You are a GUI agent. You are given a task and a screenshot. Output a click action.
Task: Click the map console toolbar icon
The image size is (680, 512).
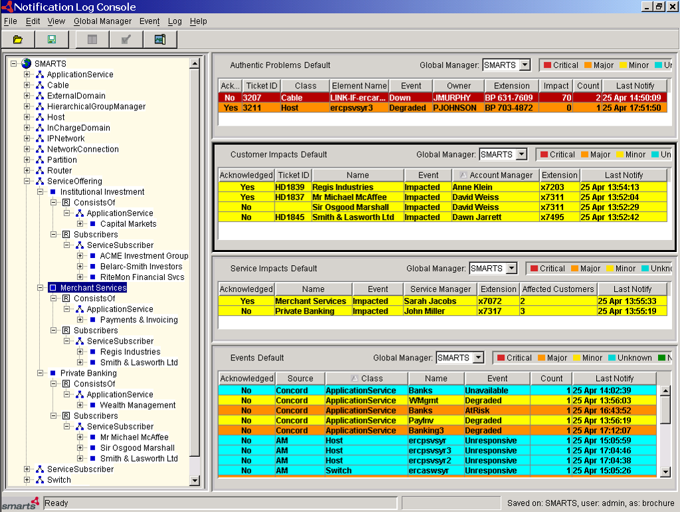(160, 39)
